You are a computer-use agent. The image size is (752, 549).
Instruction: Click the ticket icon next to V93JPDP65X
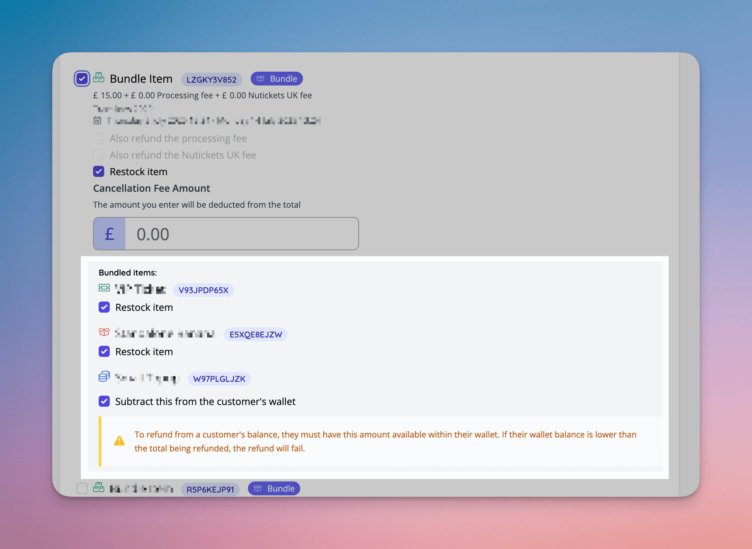(x=104, y=288)
